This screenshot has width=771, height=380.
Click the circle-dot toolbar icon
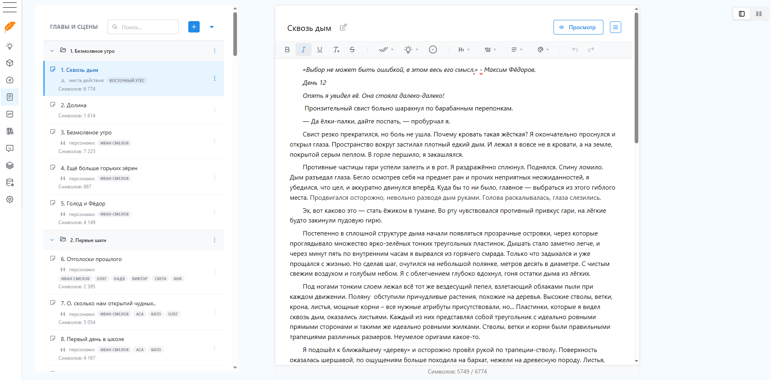pyautogui.click(x=433, y=50)
